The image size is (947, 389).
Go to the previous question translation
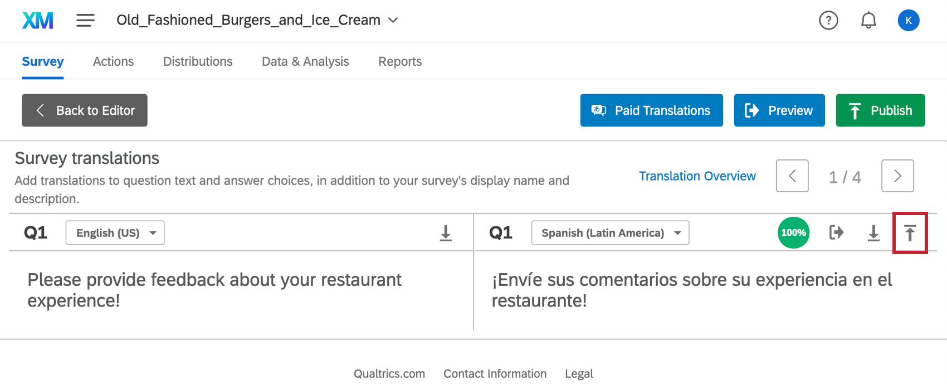tap(792, 176)
